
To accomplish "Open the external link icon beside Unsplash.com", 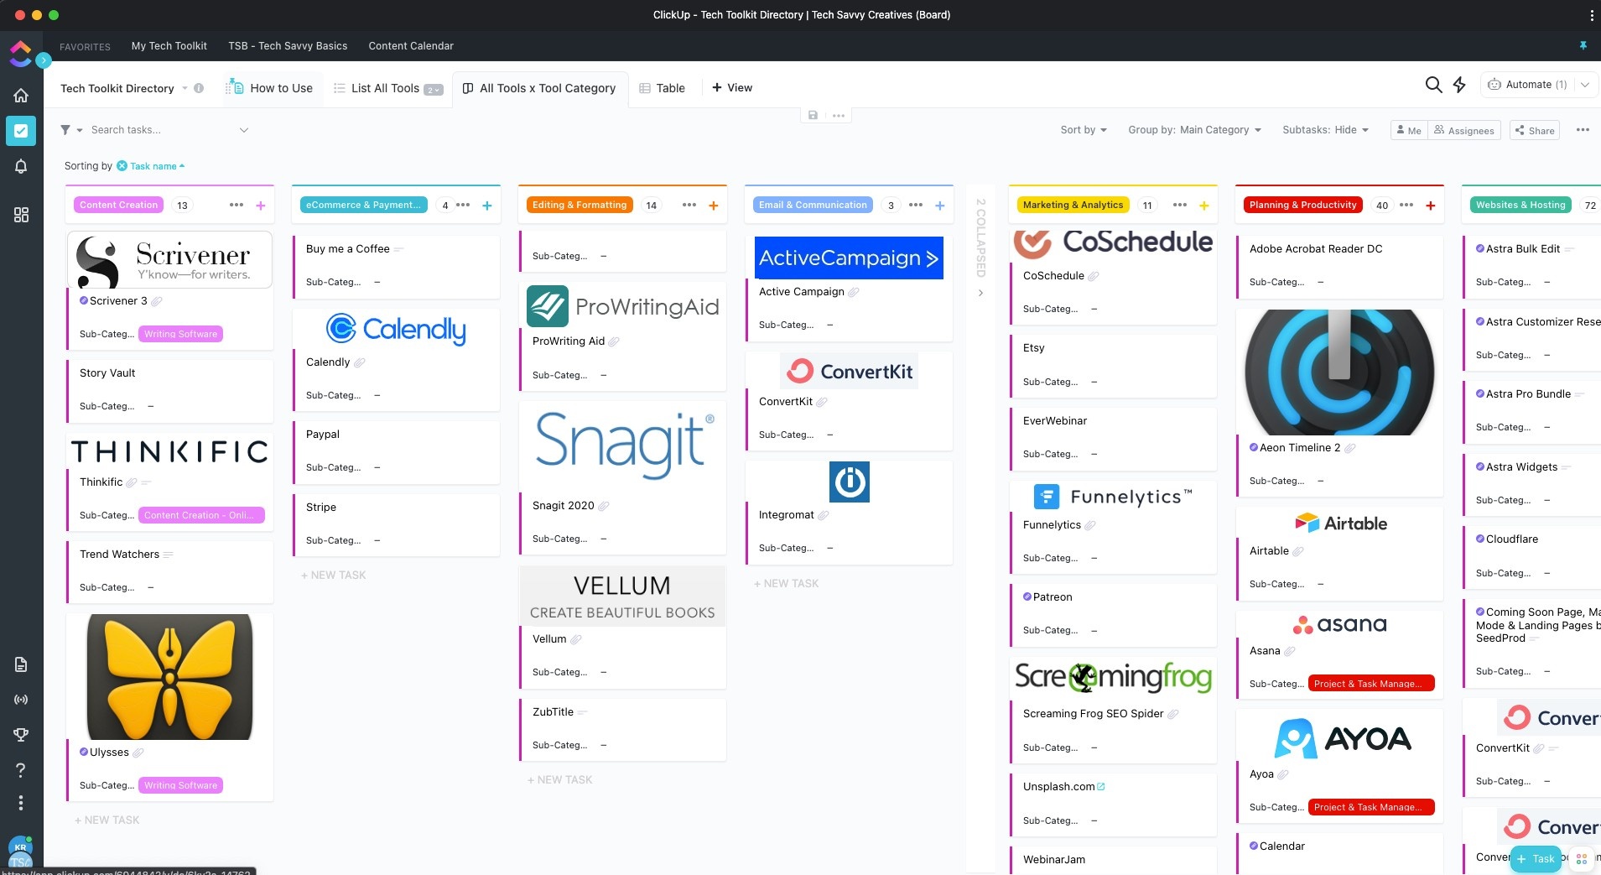I will pyautogui.click(x=1101, y=787).
